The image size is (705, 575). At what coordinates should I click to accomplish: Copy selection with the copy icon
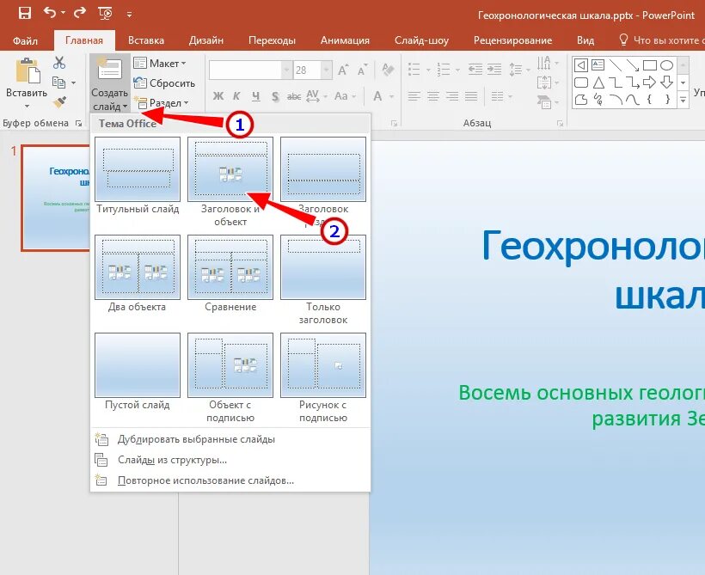(59, 83)
